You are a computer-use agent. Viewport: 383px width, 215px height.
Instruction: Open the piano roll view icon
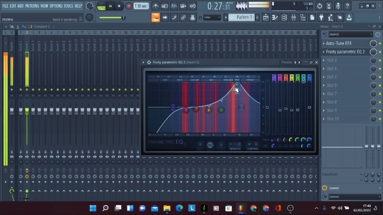pyautogui.click(x=275, y=18)
